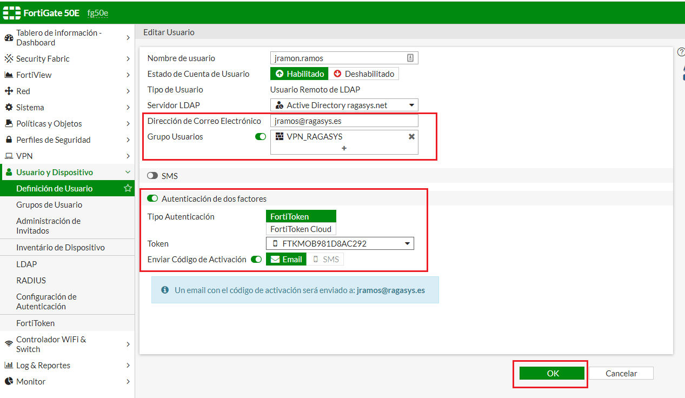Screen dimensions: 685x398
Task: Toggle Enviar Código de Activación off
Action: click(256, 259)
